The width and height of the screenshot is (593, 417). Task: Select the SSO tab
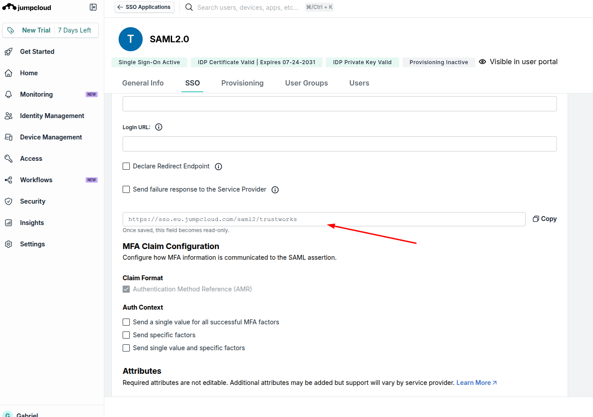pyautogui.click(x=193, y=83)
